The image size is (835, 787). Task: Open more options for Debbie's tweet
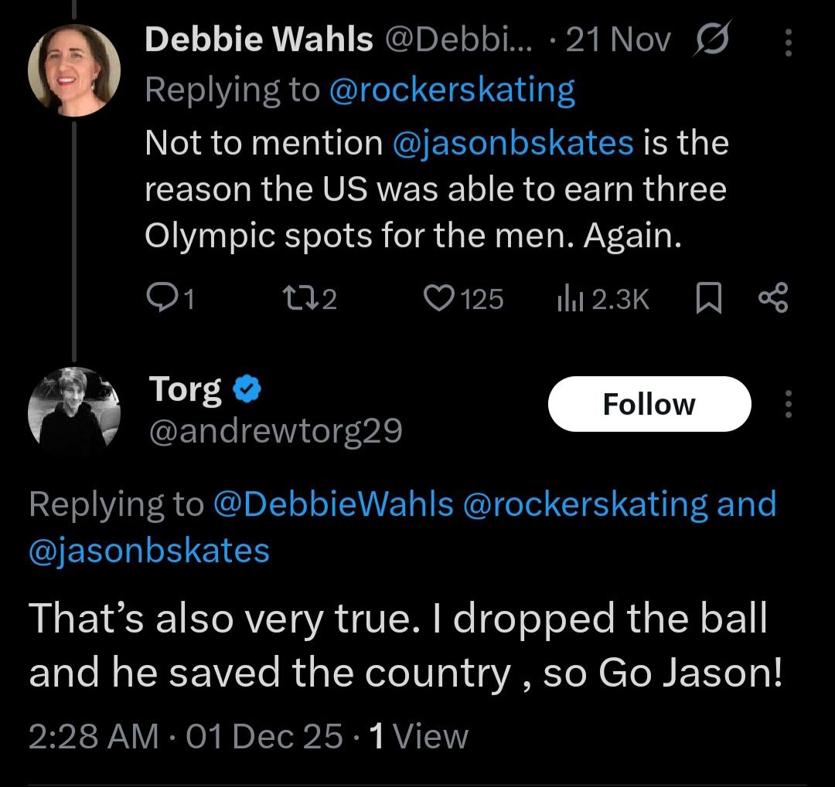coord(788,42)
